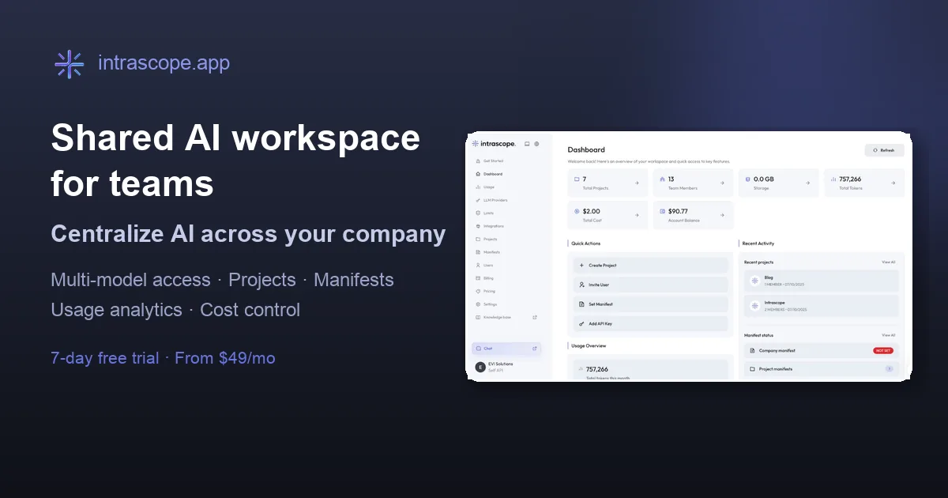Click the '7-day free trial · From $49/mo' text
948x498 pixels.
(x=163, y=358)
